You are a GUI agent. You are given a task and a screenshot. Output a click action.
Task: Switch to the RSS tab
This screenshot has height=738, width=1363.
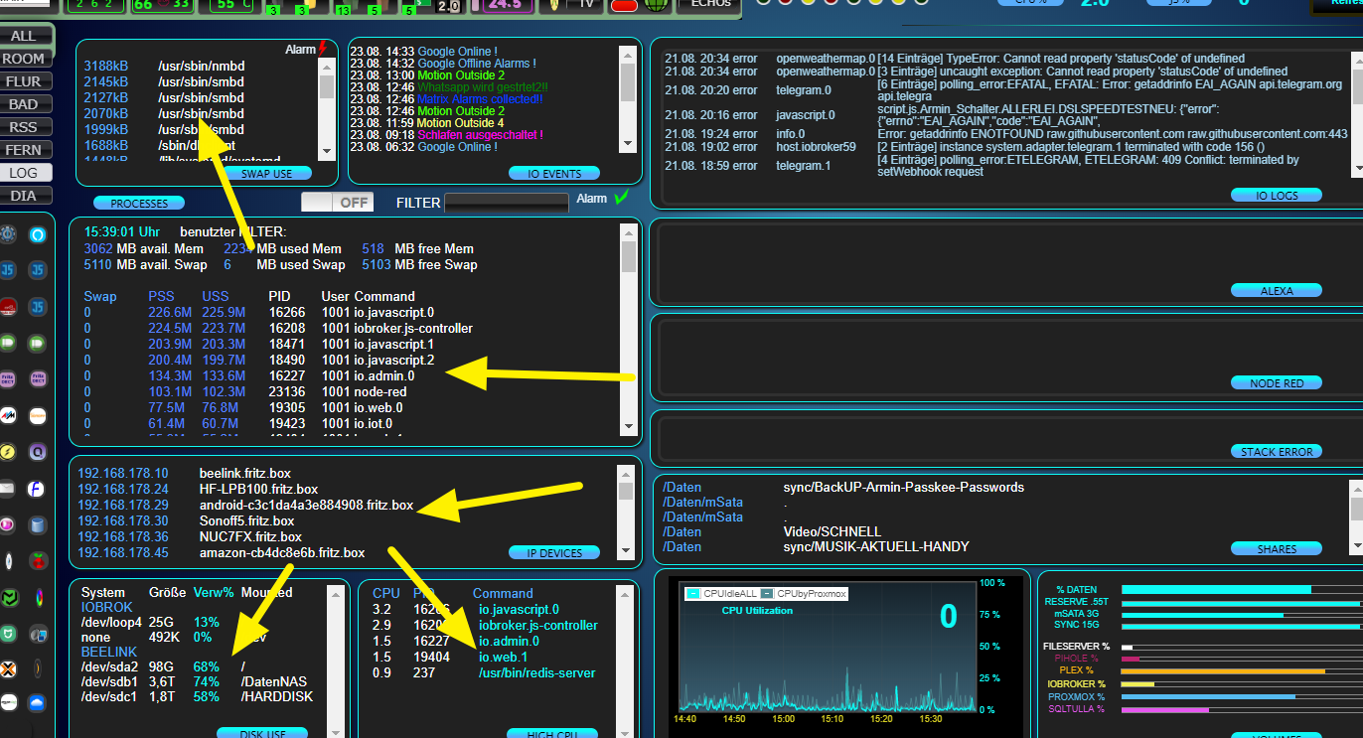pos(24,127)
